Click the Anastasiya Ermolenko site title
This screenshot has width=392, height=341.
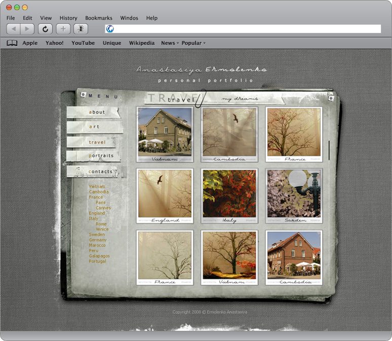(202, 70)
